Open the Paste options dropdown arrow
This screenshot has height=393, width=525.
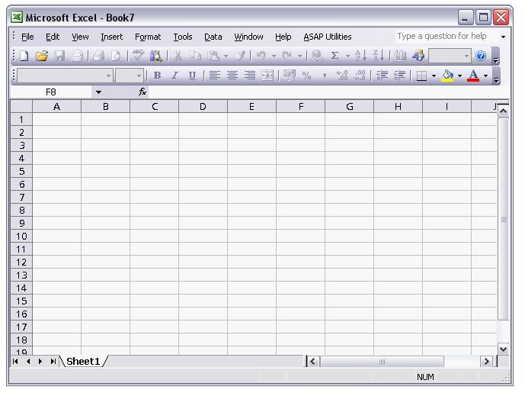click(226, 56)
